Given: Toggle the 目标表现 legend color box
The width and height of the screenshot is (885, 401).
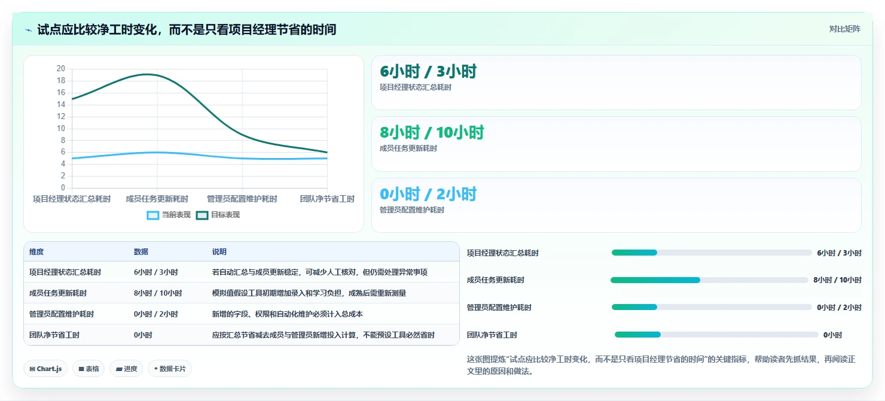Looking at the screenshot, I should point(202,215).
